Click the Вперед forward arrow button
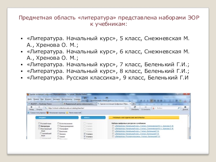The width and height of the screenshot is (216, 162). (x=39, y=108)
